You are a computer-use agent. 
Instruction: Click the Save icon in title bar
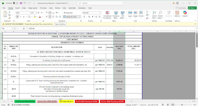click(21, 3)
